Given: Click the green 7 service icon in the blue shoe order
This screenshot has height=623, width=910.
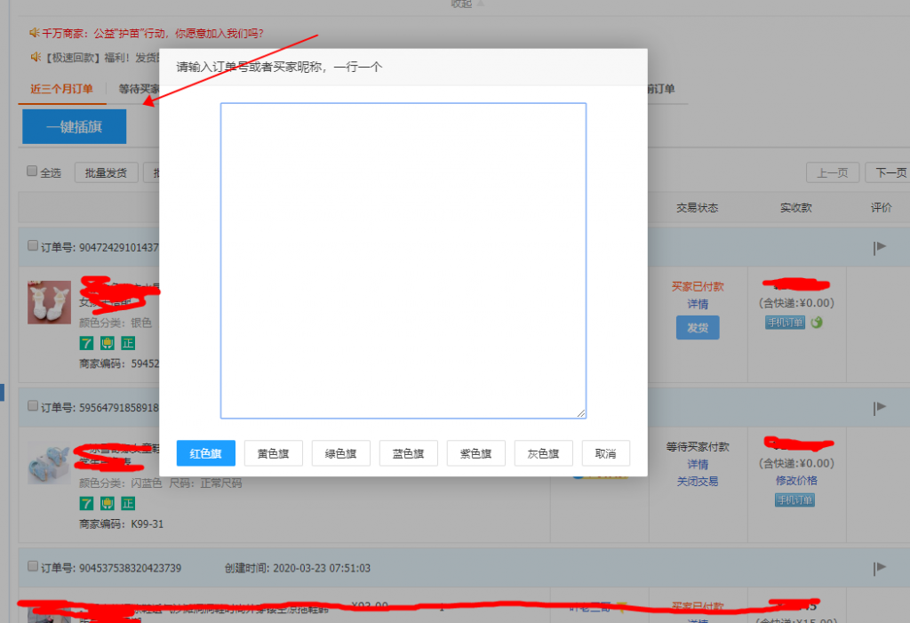Looking at the screenshot, I should pyautogui.click(x=86, y=504).
